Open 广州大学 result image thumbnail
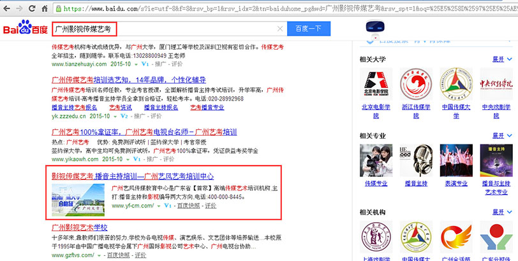The image size is (518, 261). point(78,200)
